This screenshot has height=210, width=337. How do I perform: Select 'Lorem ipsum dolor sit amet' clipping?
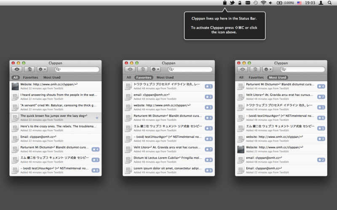[169, 170]
